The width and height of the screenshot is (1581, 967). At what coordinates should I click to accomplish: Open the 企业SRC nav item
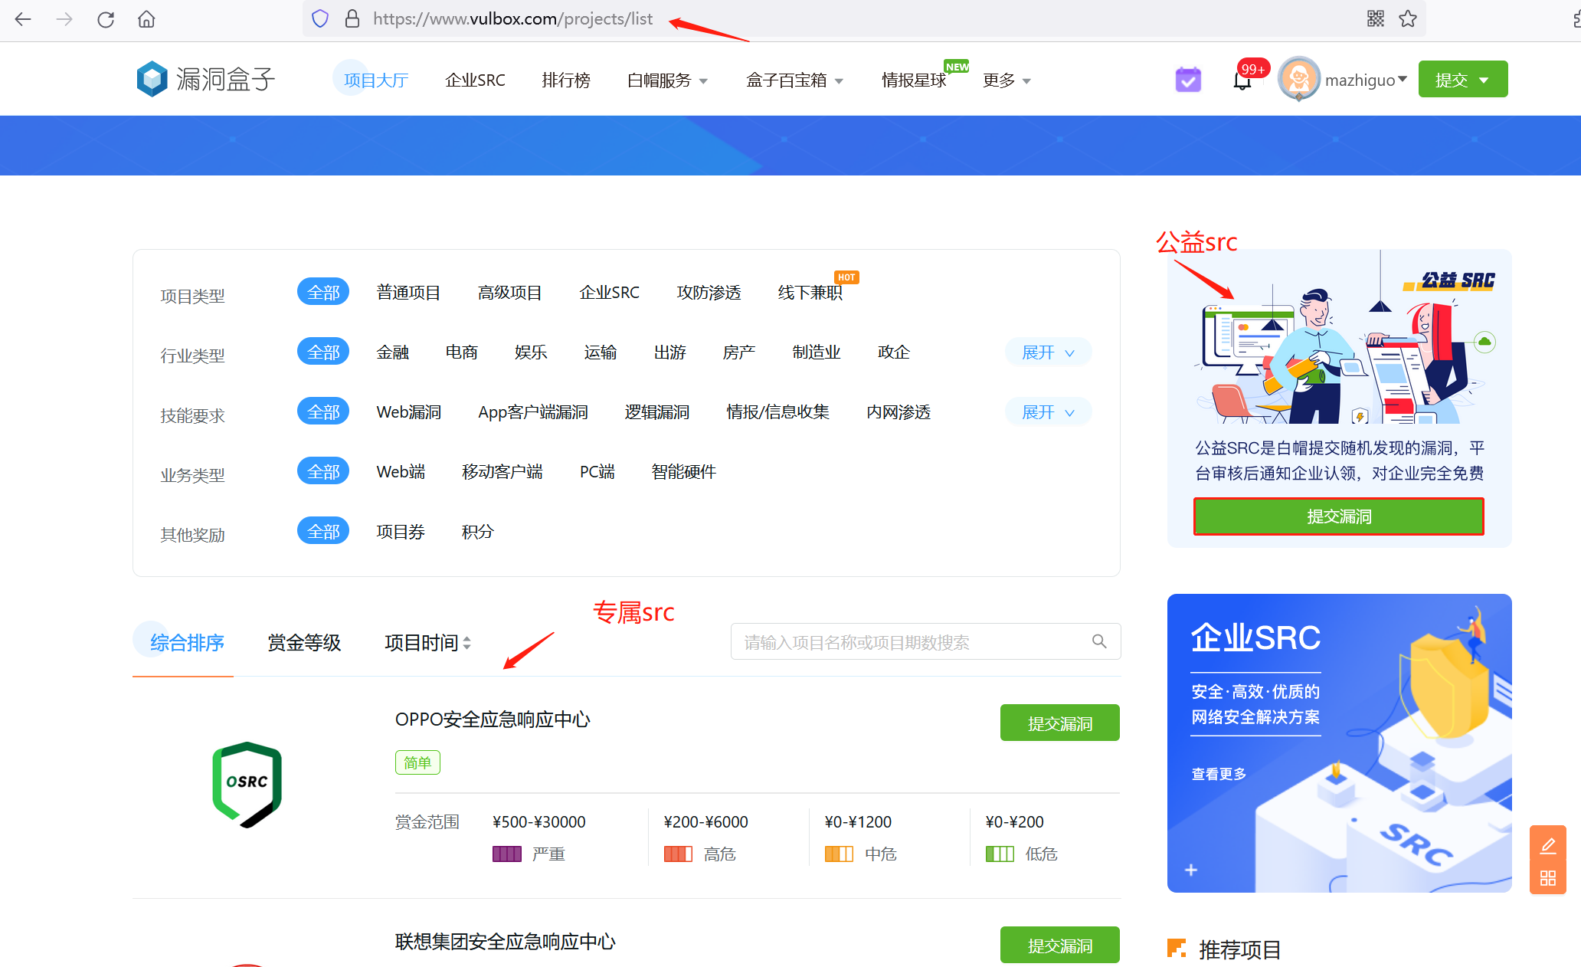tap(475, 80)
